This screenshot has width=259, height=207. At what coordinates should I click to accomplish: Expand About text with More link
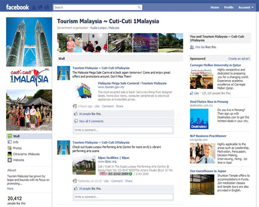point(10,189)
